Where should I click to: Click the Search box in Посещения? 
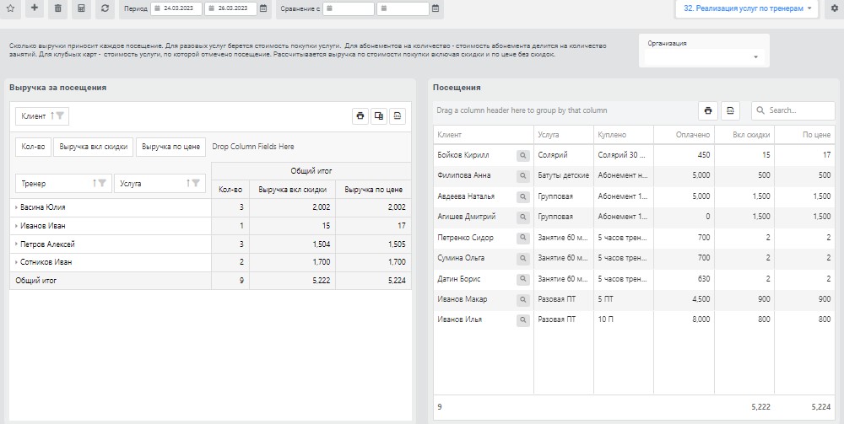click(793, 110)
